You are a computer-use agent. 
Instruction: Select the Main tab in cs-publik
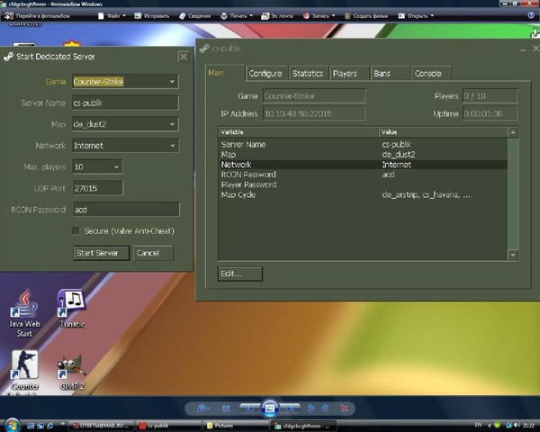(x=225, y=73)
